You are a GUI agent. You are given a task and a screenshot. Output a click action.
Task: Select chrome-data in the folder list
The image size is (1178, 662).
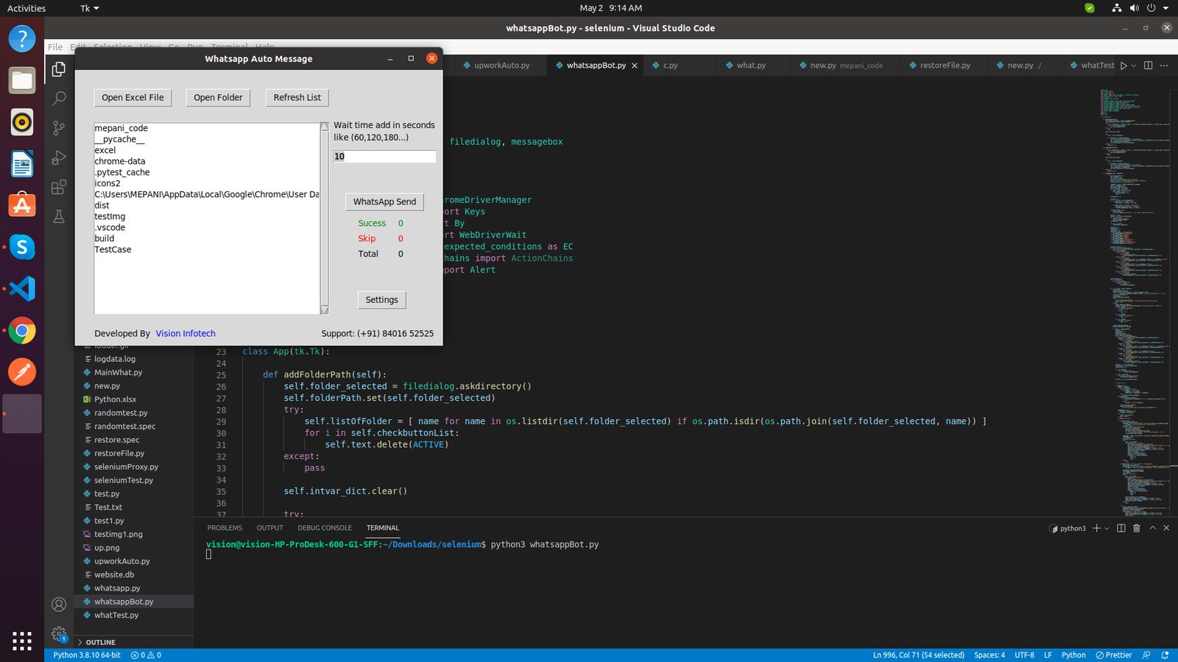click(x=120, y=161)
